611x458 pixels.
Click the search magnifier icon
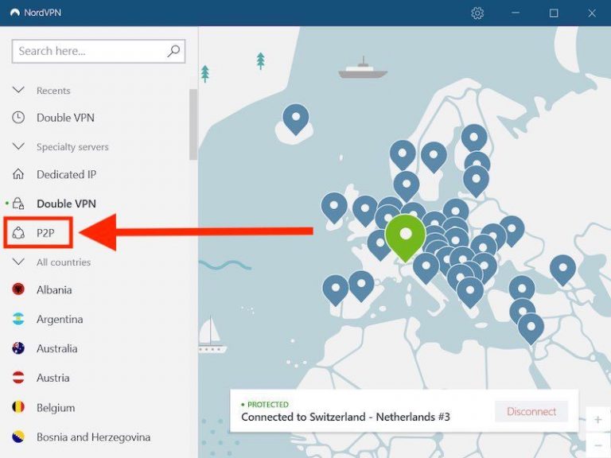click(x=173, y=51)
